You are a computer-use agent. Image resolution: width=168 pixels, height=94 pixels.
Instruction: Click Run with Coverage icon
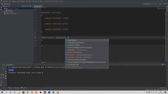pos(158,4)
